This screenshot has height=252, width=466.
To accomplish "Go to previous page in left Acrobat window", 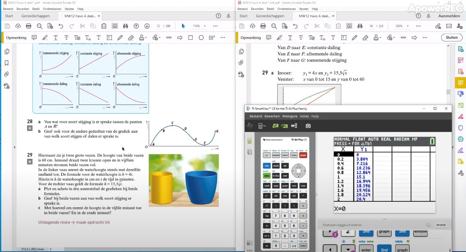I will (136, 26).
